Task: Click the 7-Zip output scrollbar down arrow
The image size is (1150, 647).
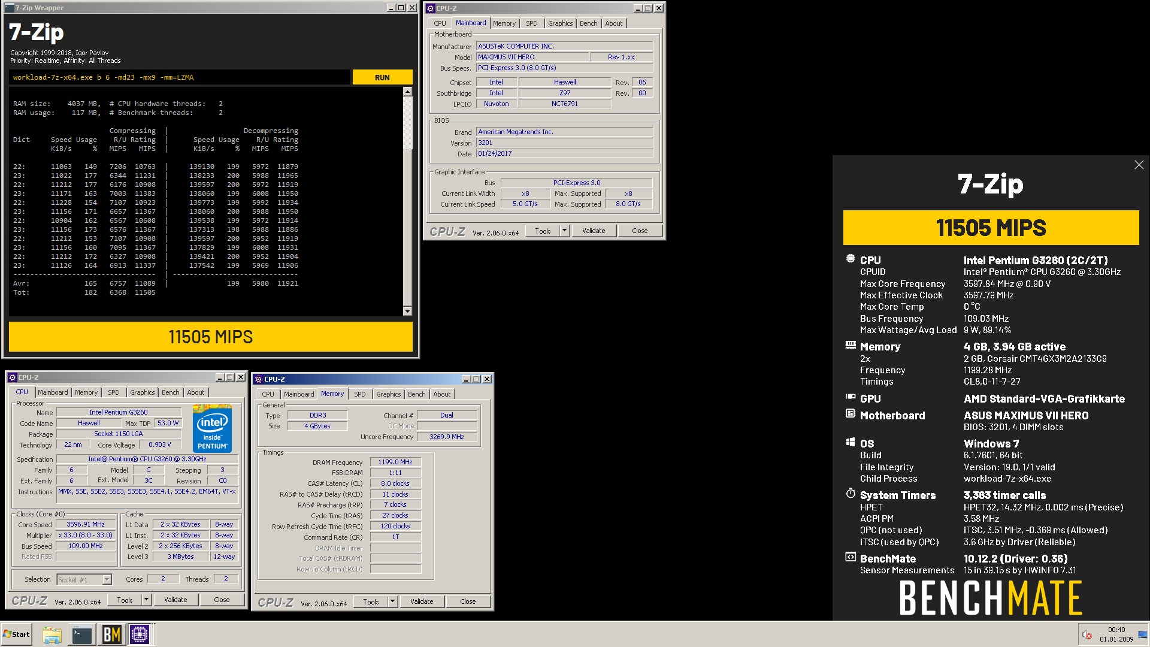Action: [407, 311]
